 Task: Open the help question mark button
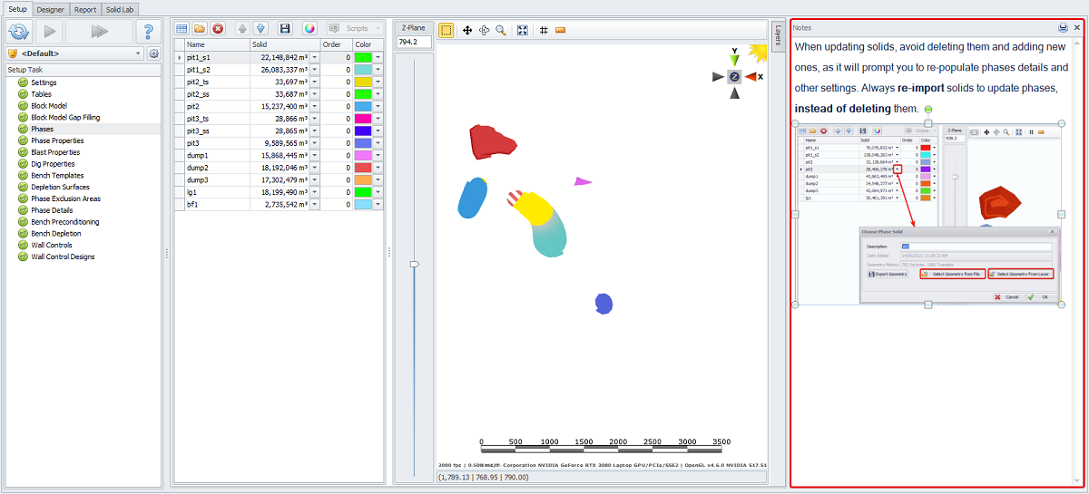(x=148, y=32)
